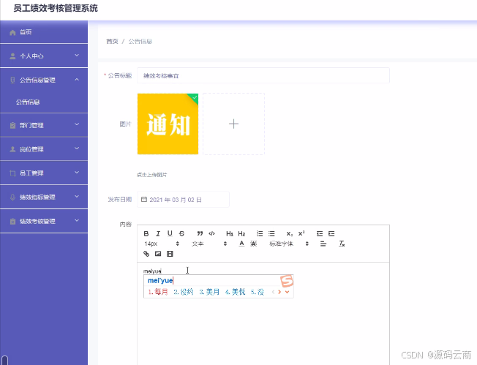Edit the 公告标题 input field
477x365 pixels.
click(x=263, y=75)
